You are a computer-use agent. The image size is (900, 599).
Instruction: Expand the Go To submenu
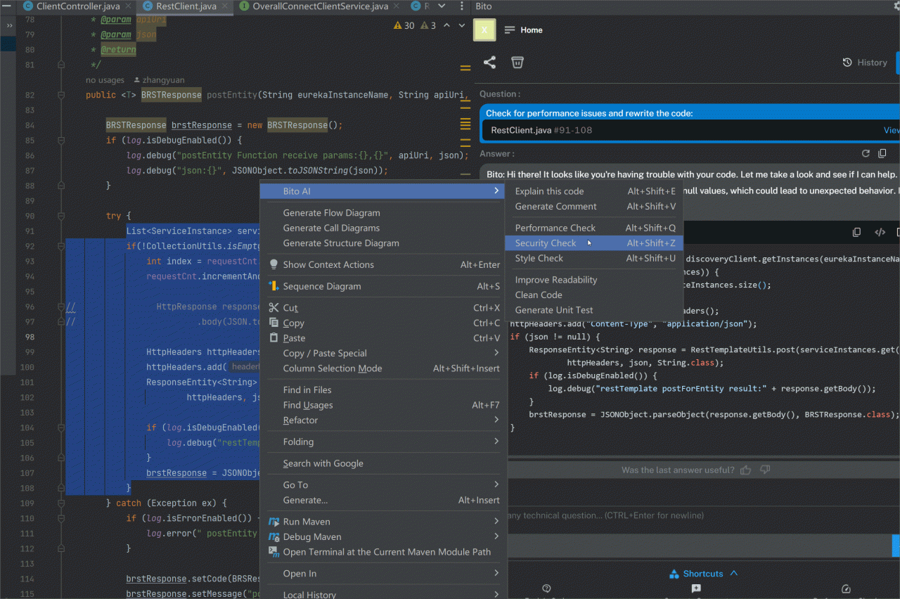coord(383,485)
